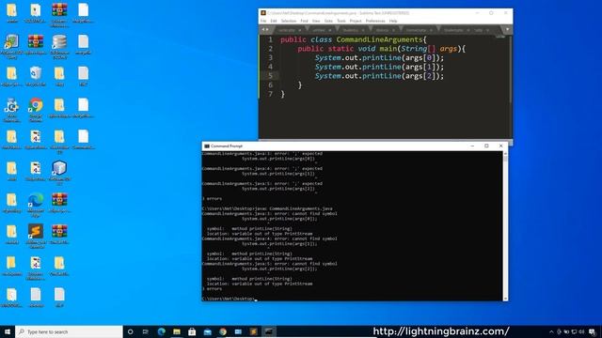Open the Tools menu in Sublime Text
Screen dimensions: 602x338
click(341, 21)
